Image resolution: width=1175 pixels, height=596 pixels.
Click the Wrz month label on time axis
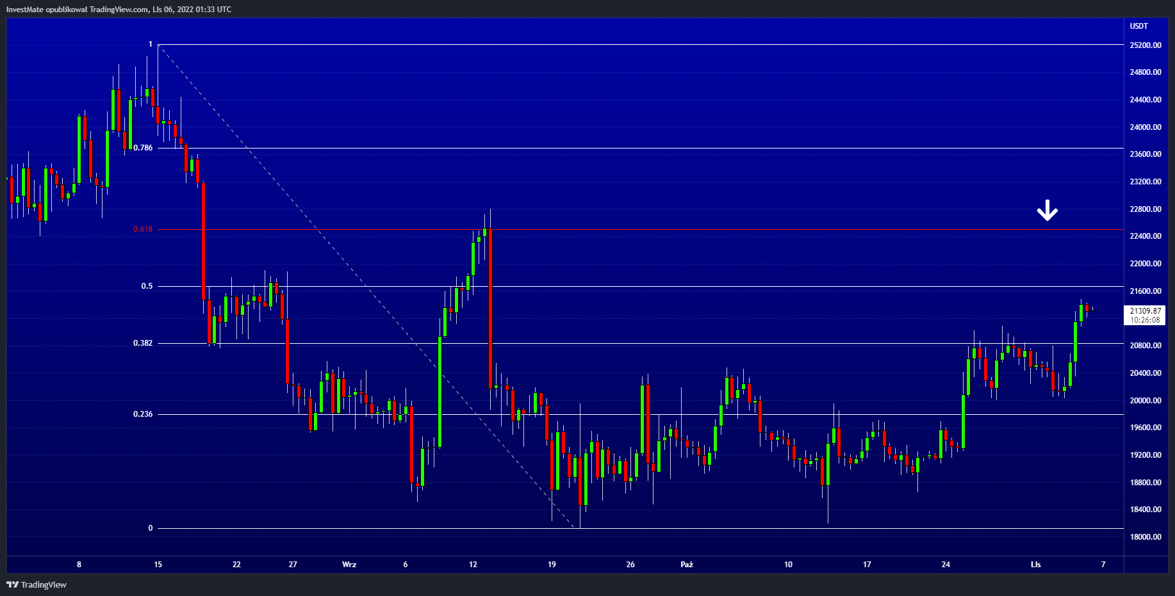[x=349, y=565]
